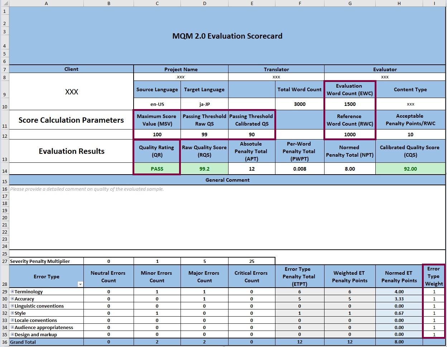Select the Evaluation Word Count cell 1500
The image size is (447, 347).
click(x=350, y=104)
